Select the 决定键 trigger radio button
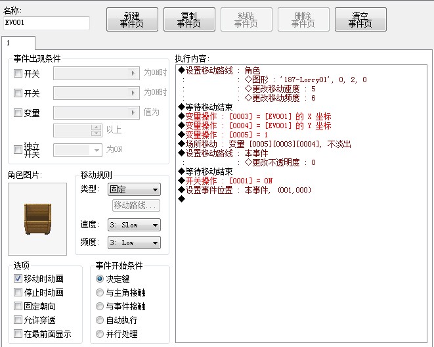 point(100,279)
